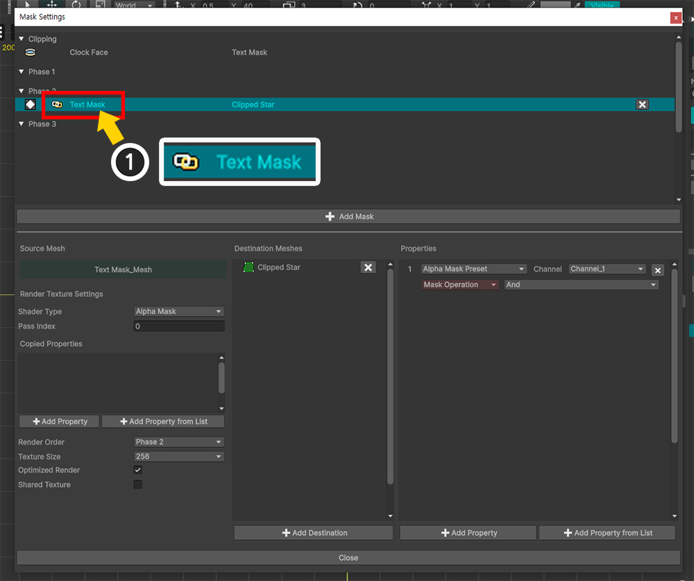Select Clipped Star in the Destination Meshes list
Image resolution: width=694 pixels, height=581 pixels.
pyautogui.click(x=279, y=267)
